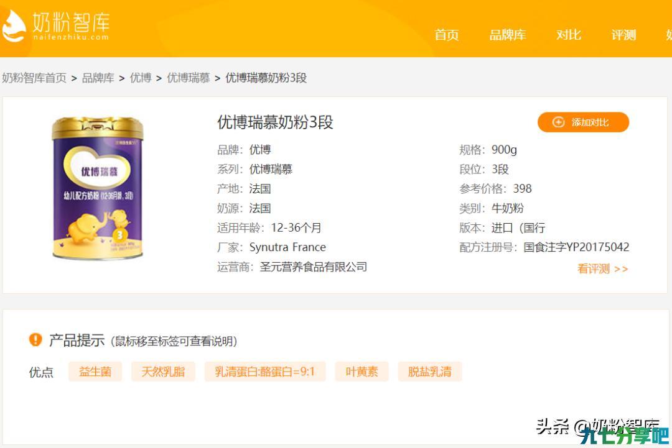The width and height of the screenshot is (672, 448).
Task: Click the 叶黄素 advantage tag
Action: tap(362, 372)
